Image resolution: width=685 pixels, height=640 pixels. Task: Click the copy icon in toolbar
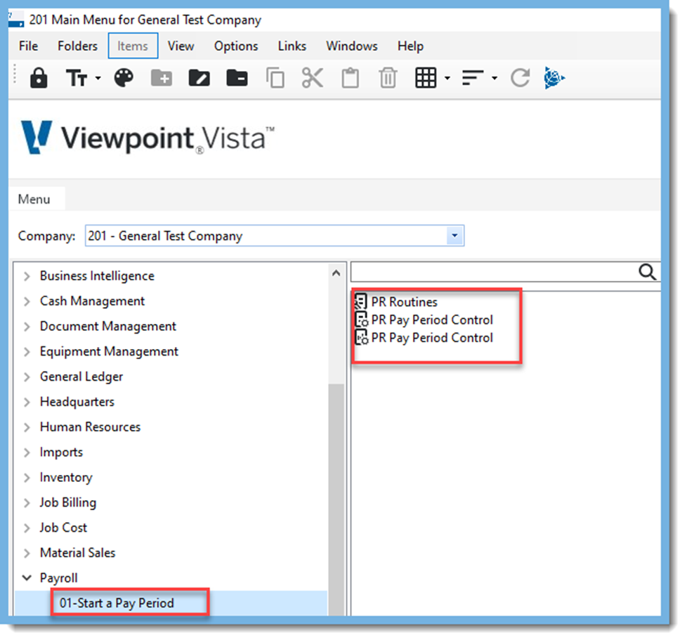click(x=275, y=79)
